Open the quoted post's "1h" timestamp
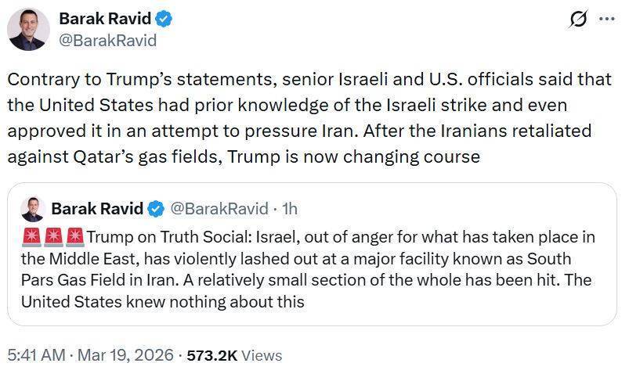Viewport: 629px width, 381px height. [289, 209]
